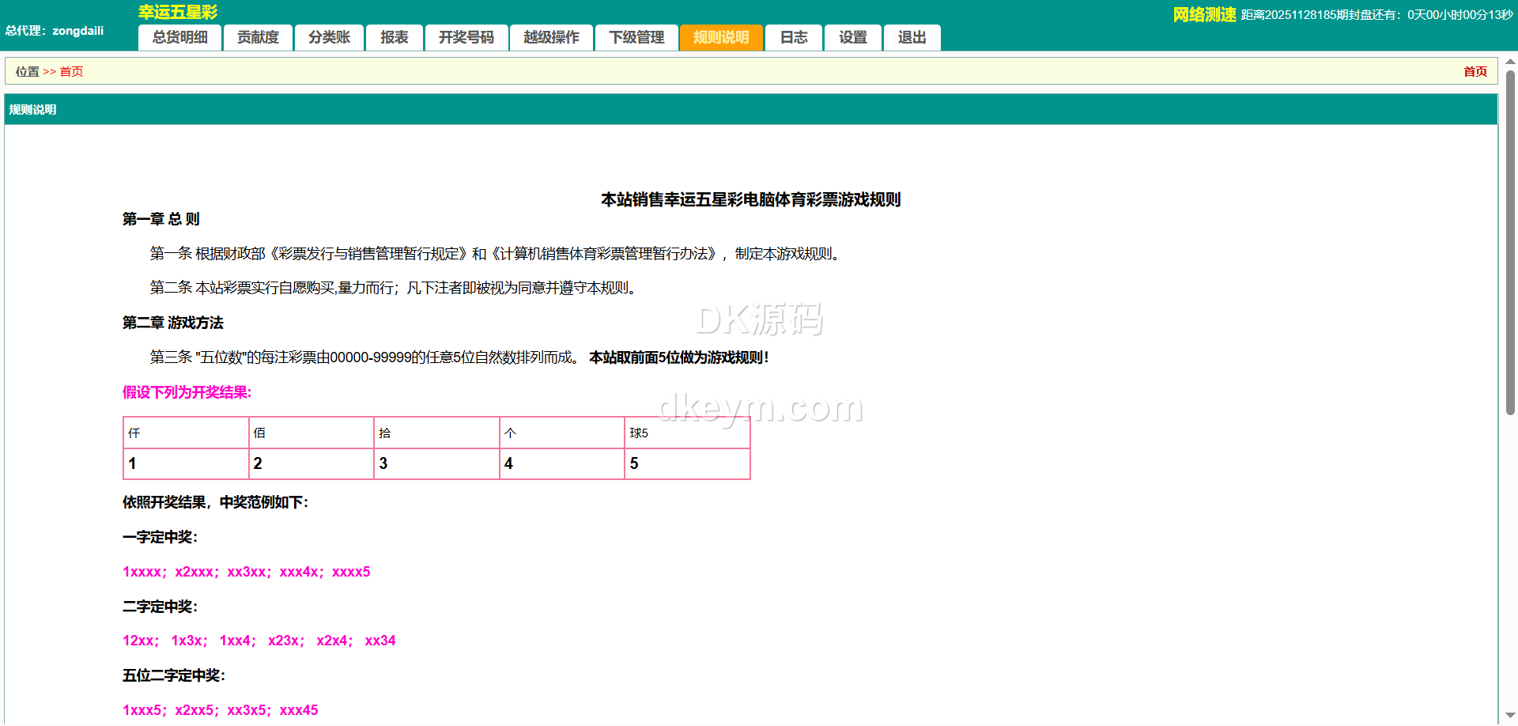Click 退出 to log out
The width and height of the screenshot is (1518, 726).
[x=912, y=37]
